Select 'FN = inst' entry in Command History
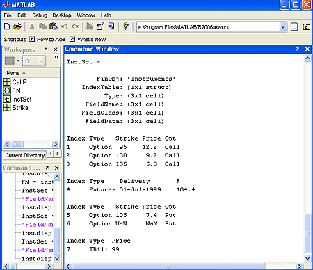Image resolution: width=313 pixels, height=270 pixels. pos(38,182)
